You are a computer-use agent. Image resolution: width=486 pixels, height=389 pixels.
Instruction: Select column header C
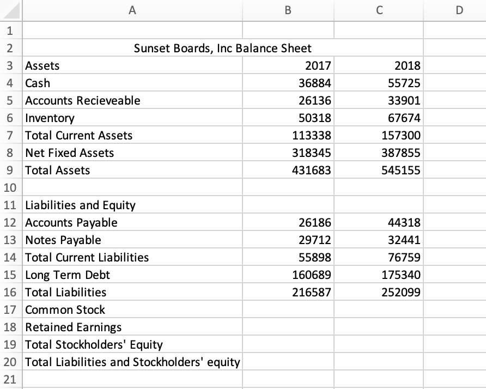click(379, 10)
